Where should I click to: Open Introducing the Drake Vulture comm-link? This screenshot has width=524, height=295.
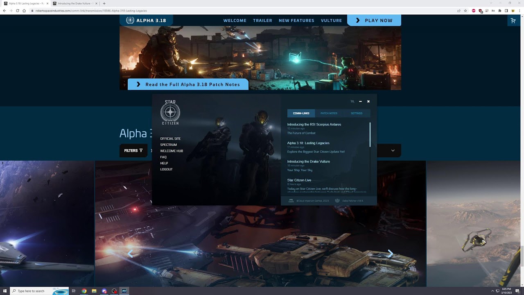[309, 161]
